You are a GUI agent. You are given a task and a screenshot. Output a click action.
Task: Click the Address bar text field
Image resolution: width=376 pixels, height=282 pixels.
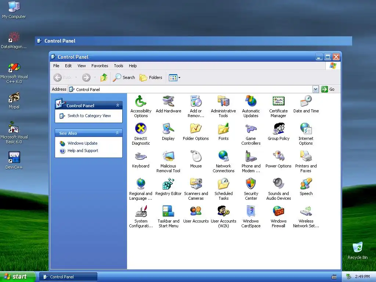(x=191, y=89)
